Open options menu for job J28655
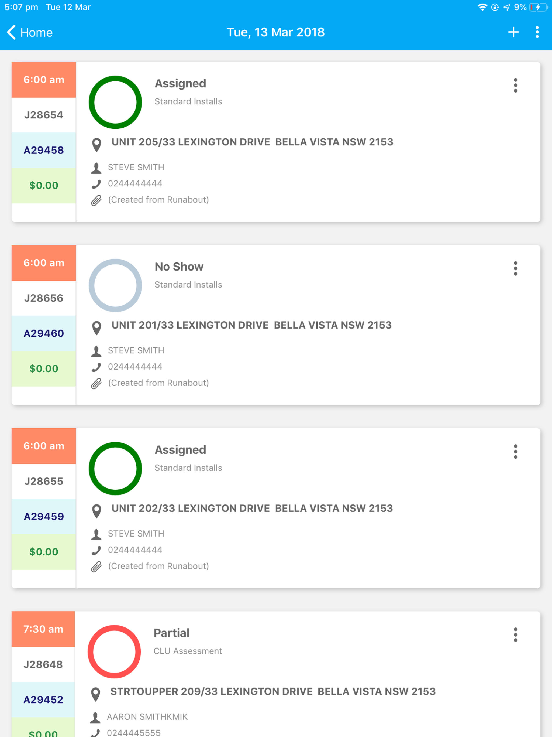This screenshot has width=552, height=737. pyautogui.click(x=515, y=452)
